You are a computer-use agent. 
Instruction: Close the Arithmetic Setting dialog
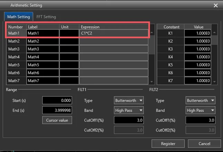216,6
